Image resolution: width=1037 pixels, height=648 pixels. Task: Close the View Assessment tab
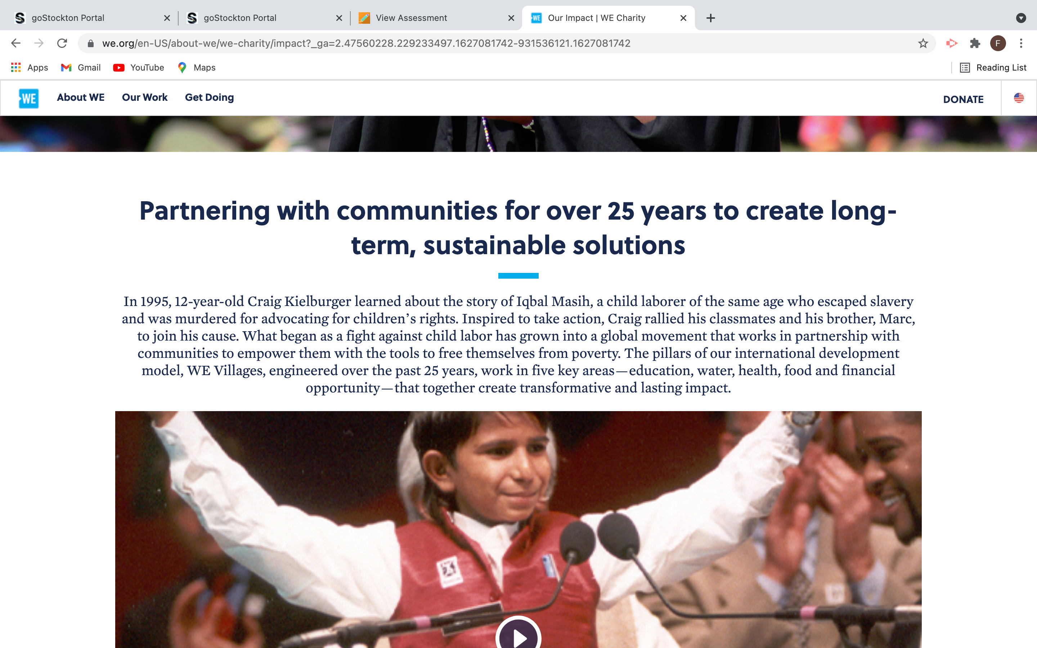click(511, 18)
